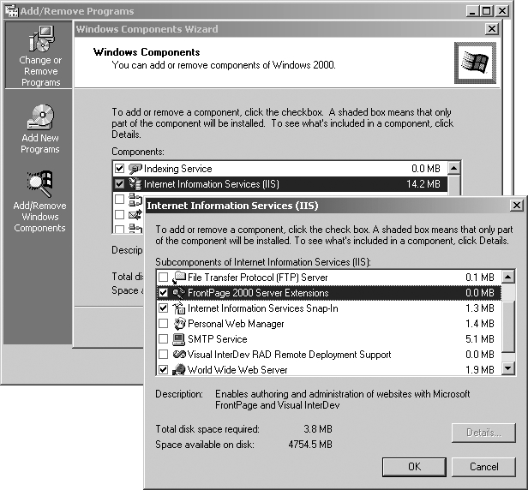
Task: Click down arrow of subcomponents list scrollbar
Action: pos(508,368)
